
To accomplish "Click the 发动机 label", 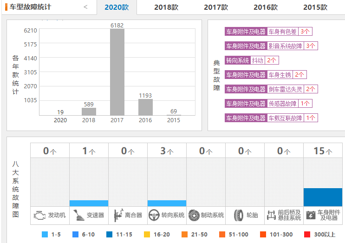I will 57,215.
